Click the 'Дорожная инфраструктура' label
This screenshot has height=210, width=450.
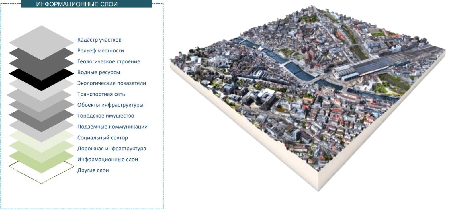tap(111, 149)
